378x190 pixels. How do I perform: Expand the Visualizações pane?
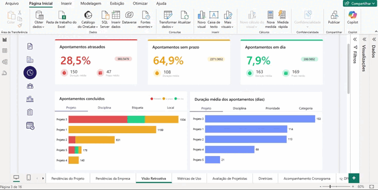click(x=364, y=40)
